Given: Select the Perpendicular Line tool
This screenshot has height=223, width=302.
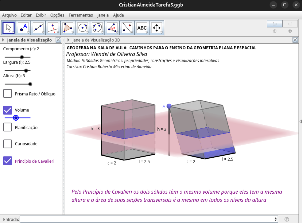Looking at the screenshot, I should click(53, 28).
